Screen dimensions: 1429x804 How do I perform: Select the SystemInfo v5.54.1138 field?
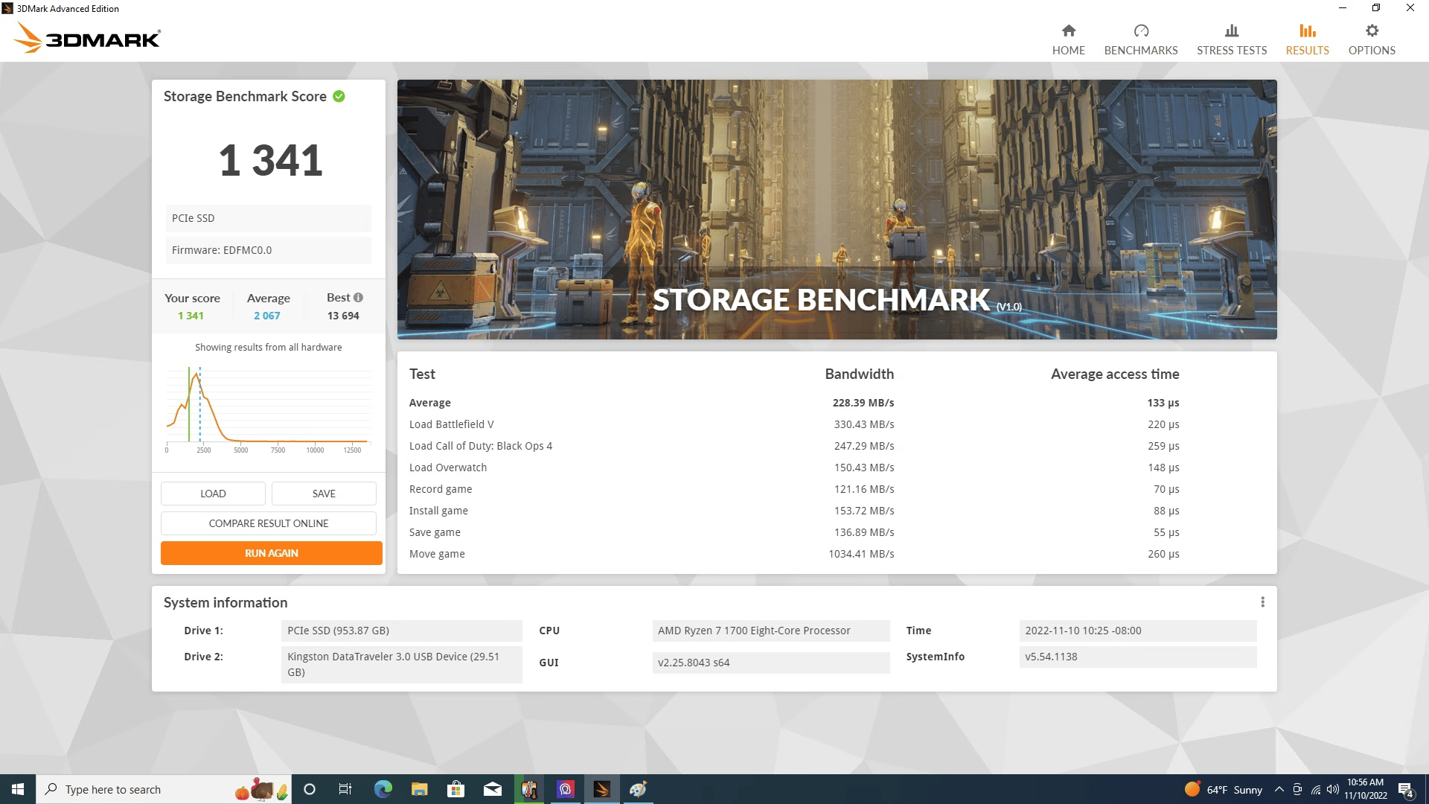pyautogui.click(x=1137, y=657)
